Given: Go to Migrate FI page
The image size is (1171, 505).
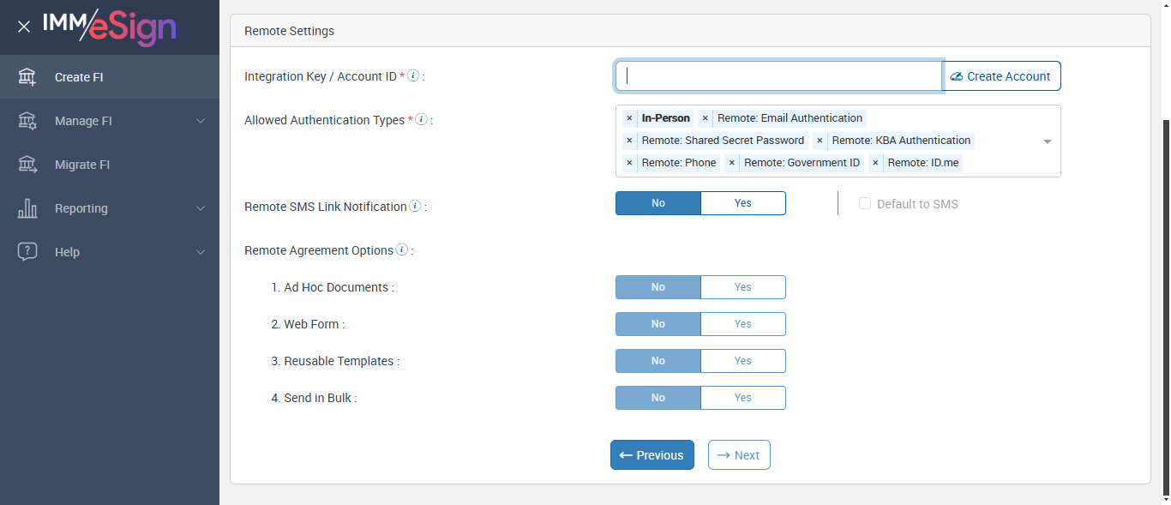Looking at the screenshot, I should [x=82, y=165].
